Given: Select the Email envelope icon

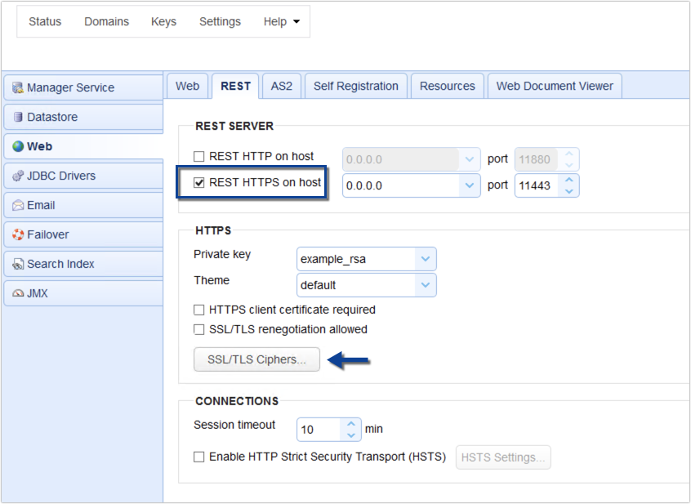Looking at the screenshot, I should (x=20, y=205).
